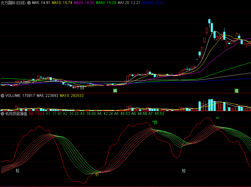Click the green *顶 signal marker
This screenshot has height=187, width=251.
(155, 123)
